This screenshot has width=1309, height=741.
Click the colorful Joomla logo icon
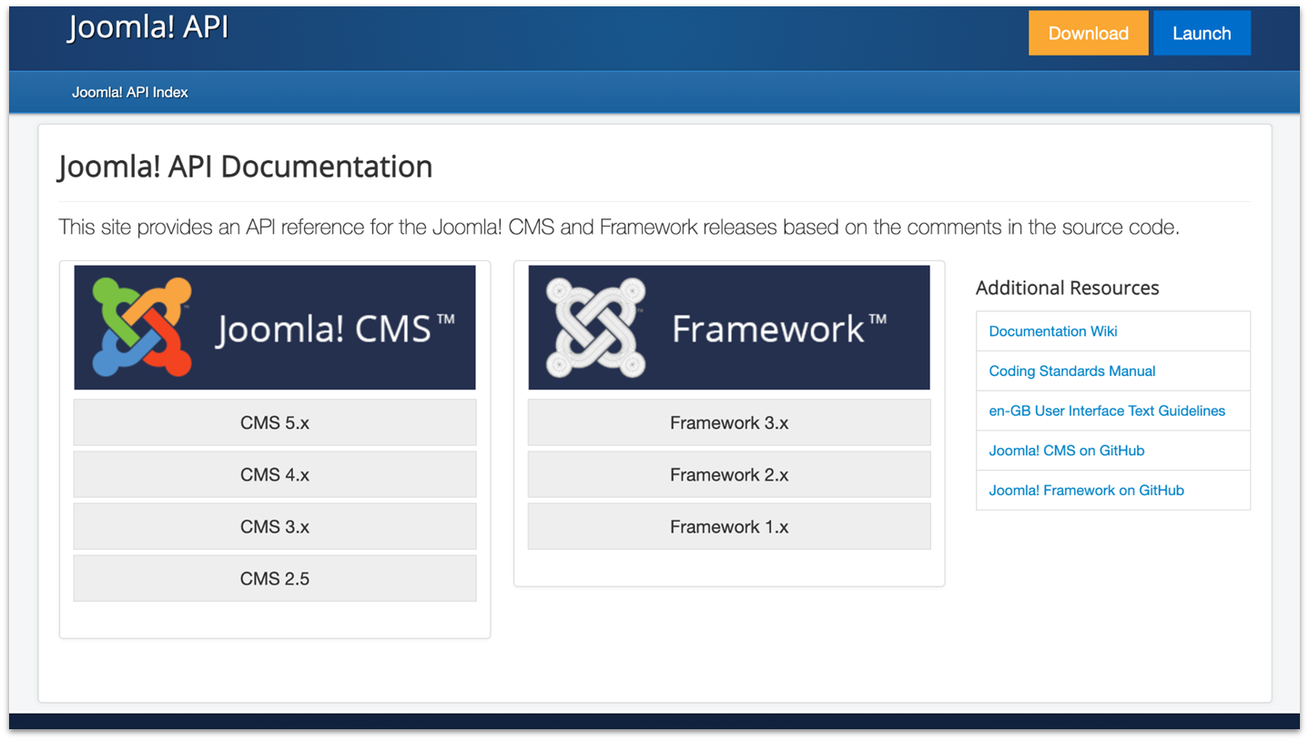[143, 328]
